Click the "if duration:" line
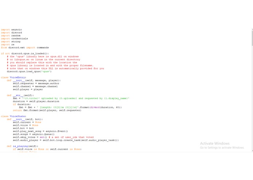 point(22,104)
